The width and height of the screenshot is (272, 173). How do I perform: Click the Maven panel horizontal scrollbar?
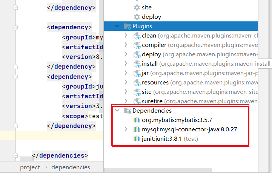pos(158,170)
